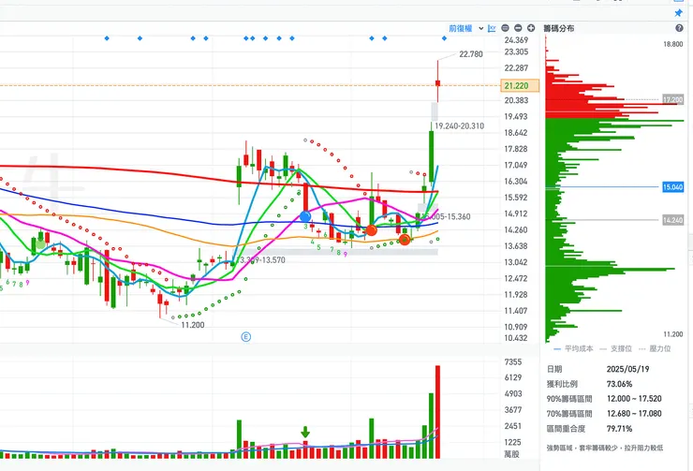Screen dimensions: 693x471
Task: Click the 日期 label
Action: pos(554,369)
